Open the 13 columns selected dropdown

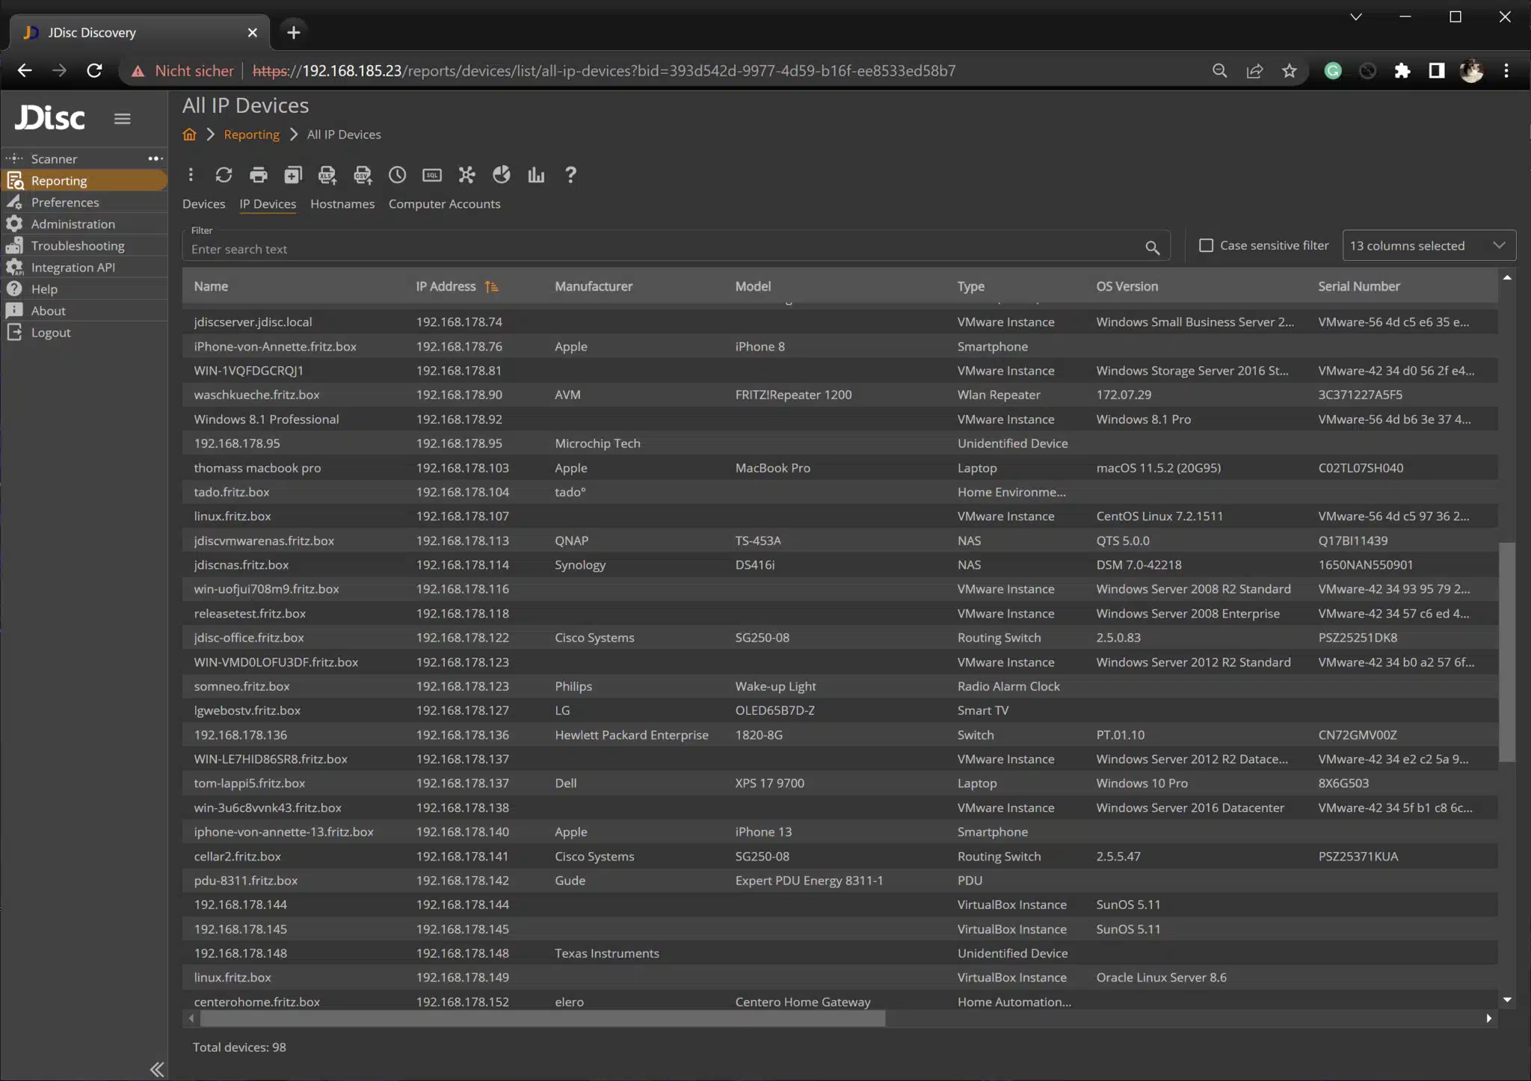1429,245
